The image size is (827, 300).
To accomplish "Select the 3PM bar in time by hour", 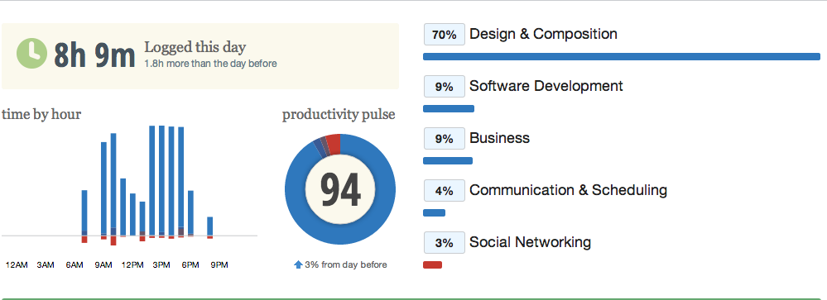I will (161, 182).
